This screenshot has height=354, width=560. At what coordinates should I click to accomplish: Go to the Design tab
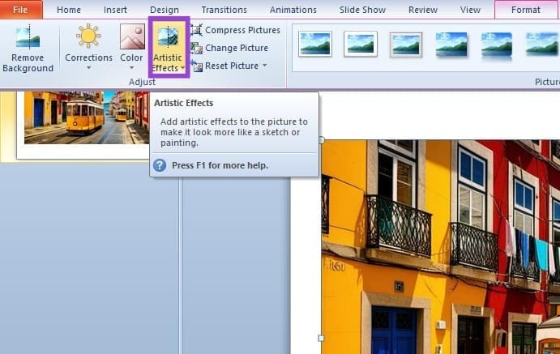click(165, 10)
